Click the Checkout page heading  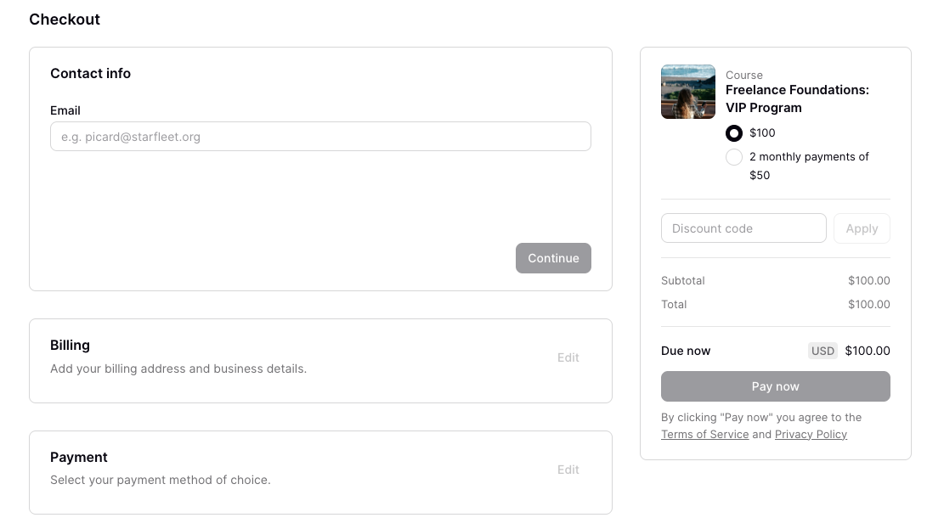click(65, 19)
